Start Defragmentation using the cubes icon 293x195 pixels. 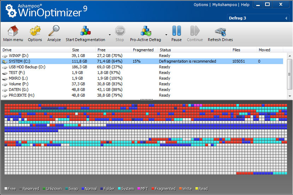pyautogui.click(x=85, y=31)
